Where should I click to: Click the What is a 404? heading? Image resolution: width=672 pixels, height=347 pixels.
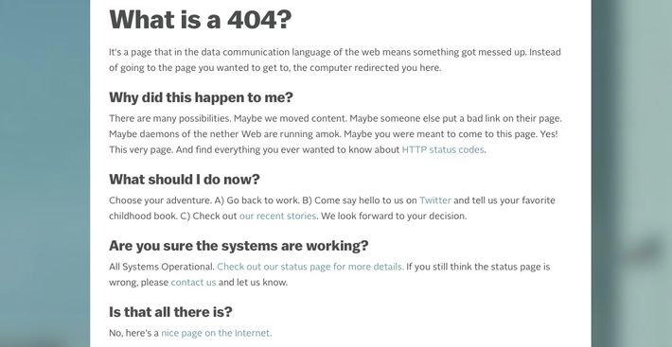pyautogui.click(x=200, y=20)
